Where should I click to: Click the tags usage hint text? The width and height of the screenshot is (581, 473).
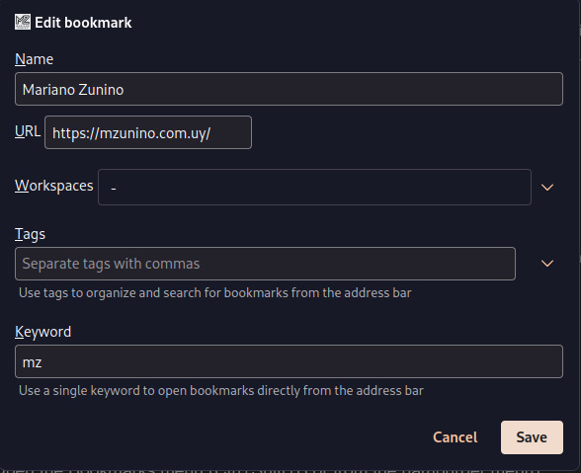click(x=215, y=293)
